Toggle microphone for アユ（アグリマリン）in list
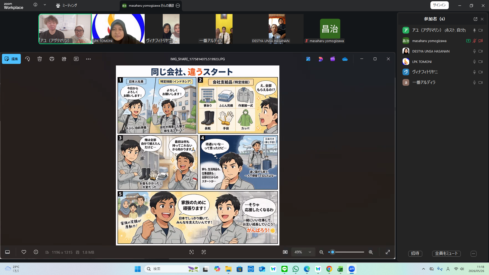489x275 pixels. (474, 30)
